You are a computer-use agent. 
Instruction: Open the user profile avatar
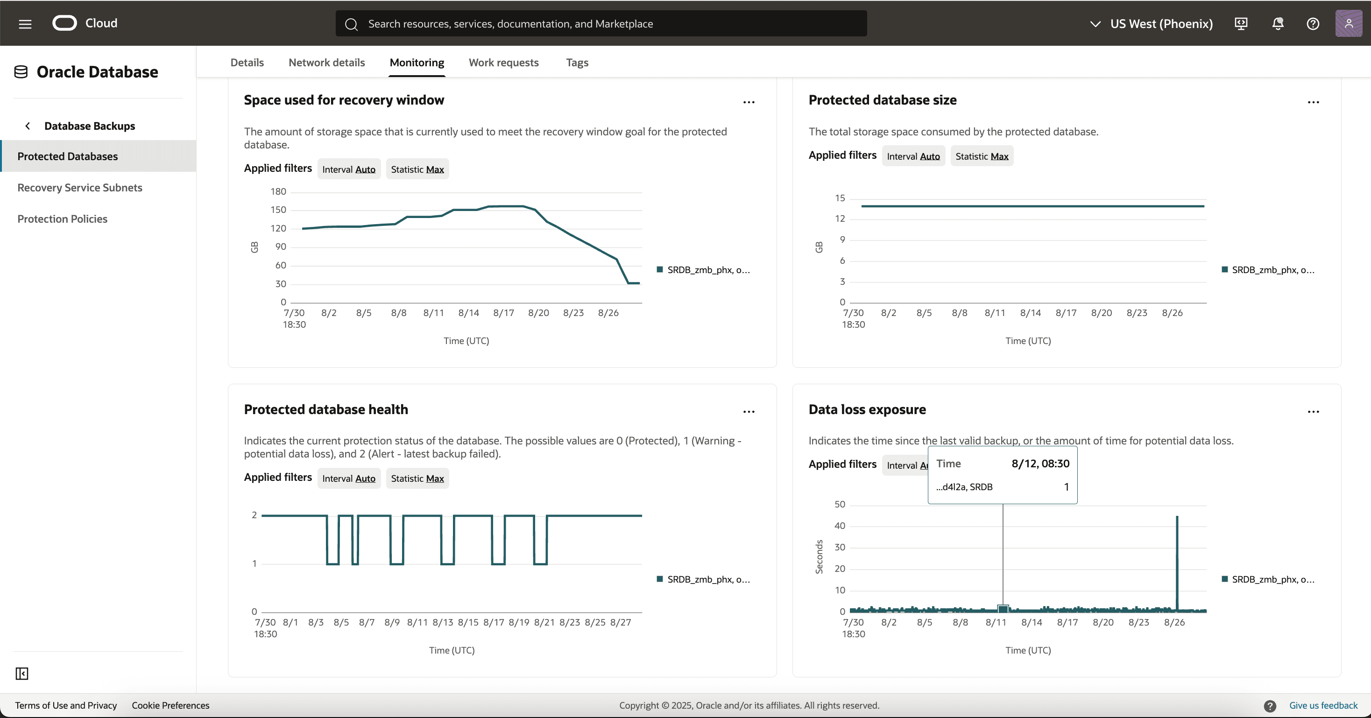[1348, 24]
